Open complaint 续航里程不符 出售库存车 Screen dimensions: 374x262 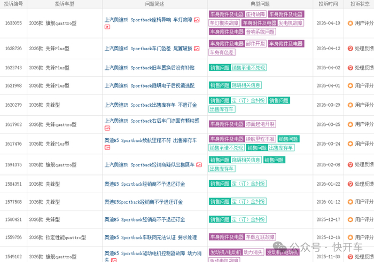[x=151, y=140]
